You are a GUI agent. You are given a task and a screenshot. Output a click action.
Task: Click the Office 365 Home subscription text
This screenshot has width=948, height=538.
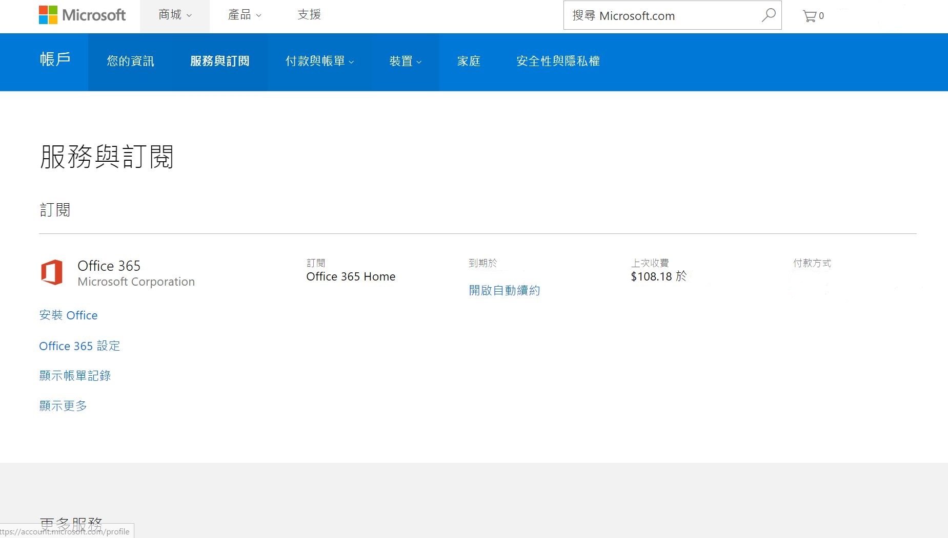click(x=351, y=276)
